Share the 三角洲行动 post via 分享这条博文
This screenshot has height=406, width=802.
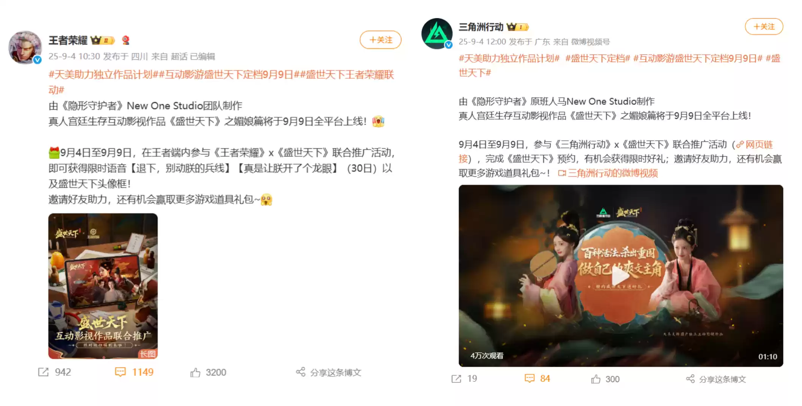[716, 379]
